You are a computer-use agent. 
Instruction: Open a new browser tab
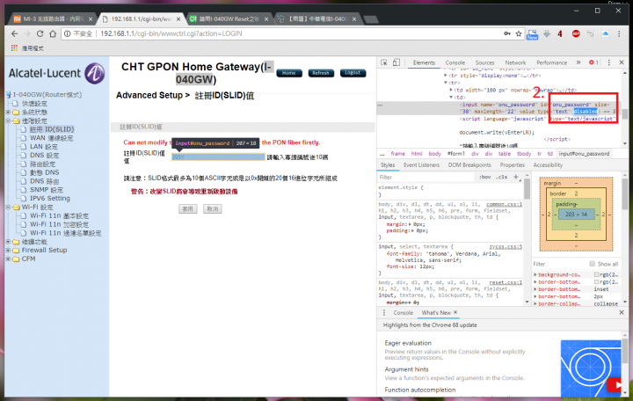[371, 19]
